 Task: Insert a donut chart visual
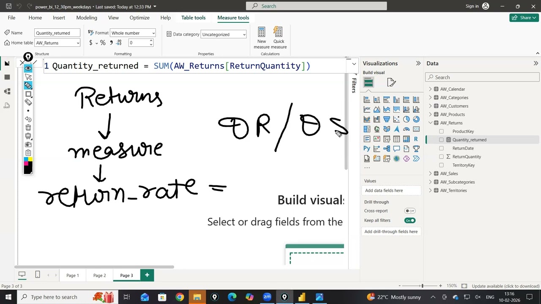416,119
